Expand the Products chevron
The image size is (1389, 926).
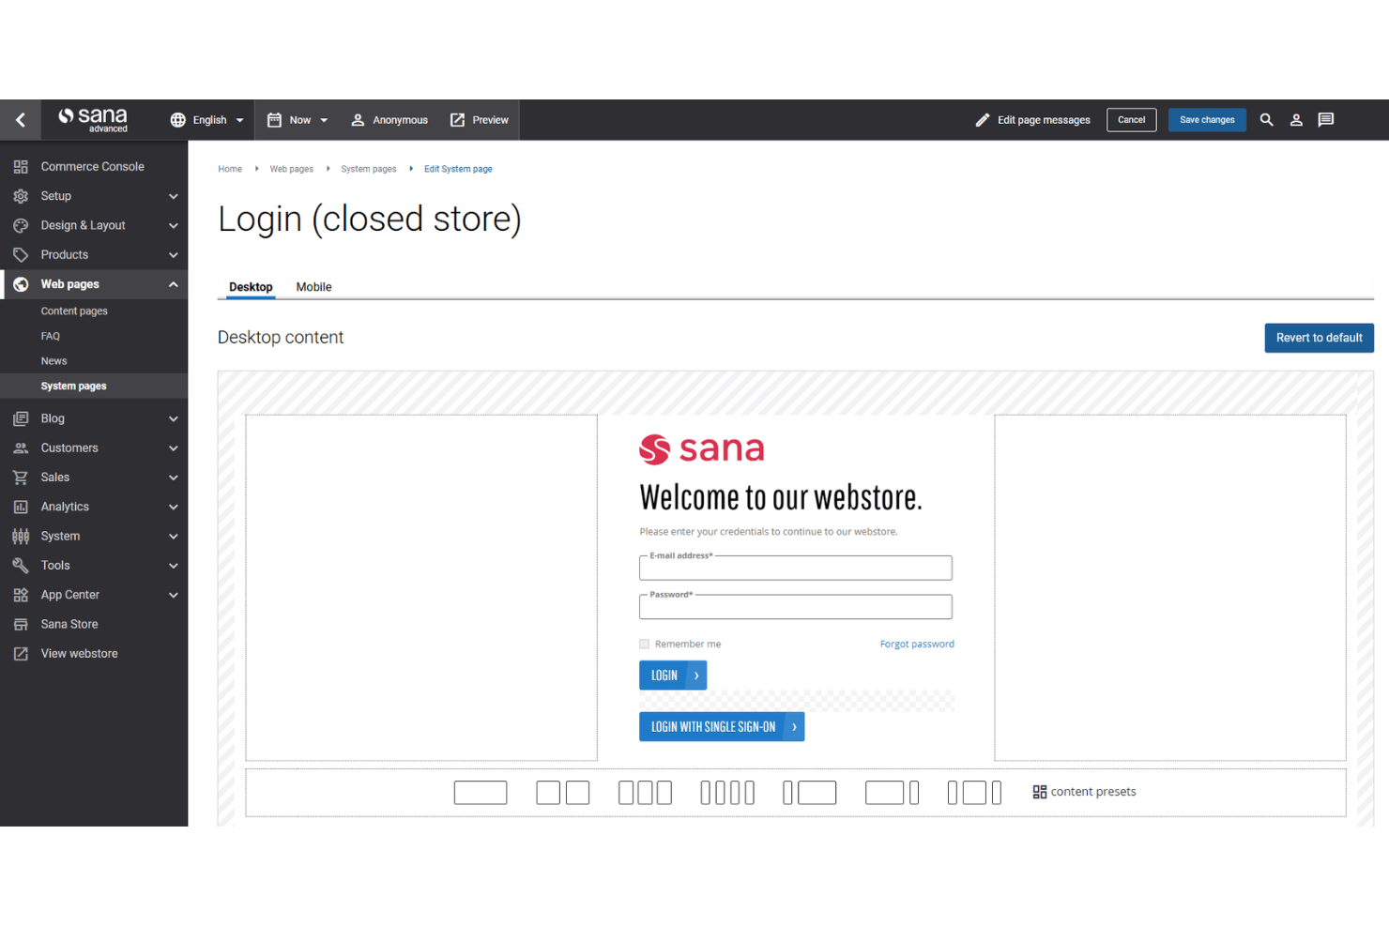pyautogui.click(x=174, y=255)
